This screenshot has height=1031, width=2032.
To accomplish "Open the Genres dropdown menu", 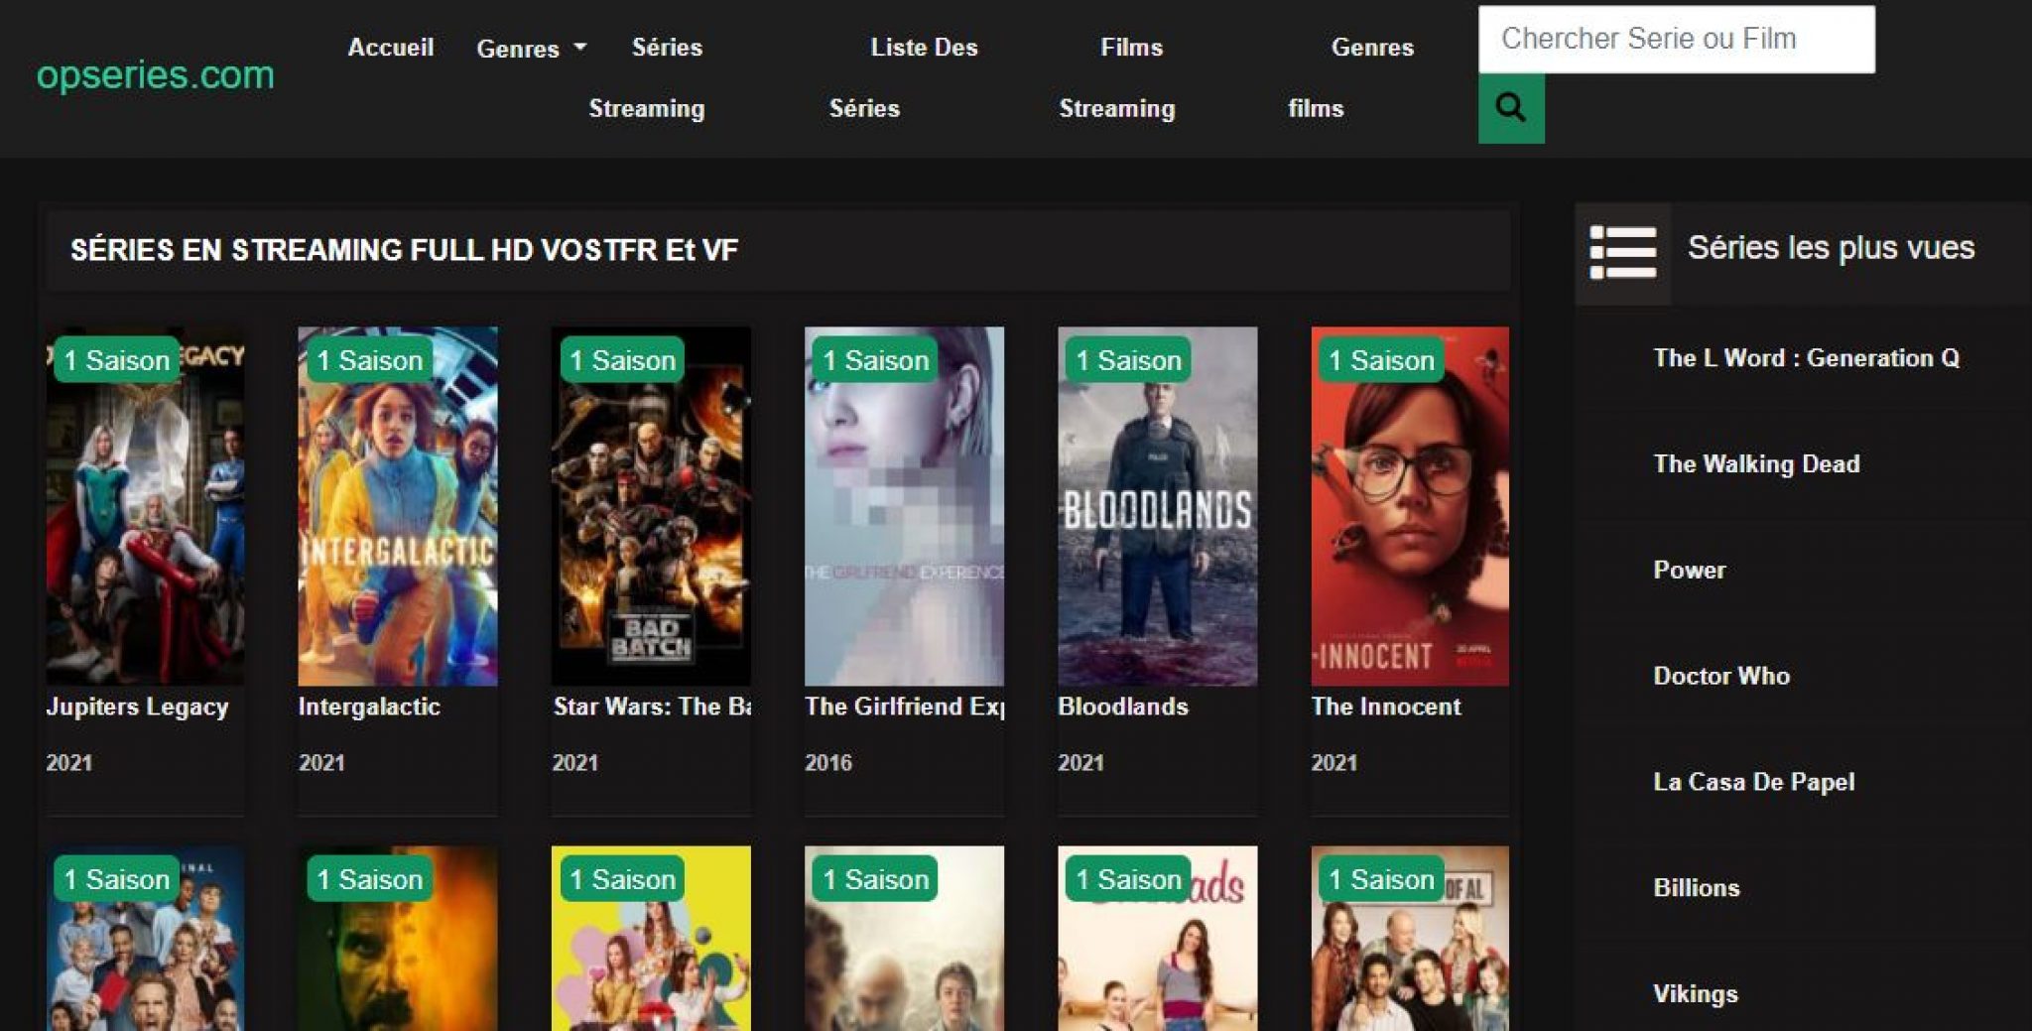I will 531,49.
